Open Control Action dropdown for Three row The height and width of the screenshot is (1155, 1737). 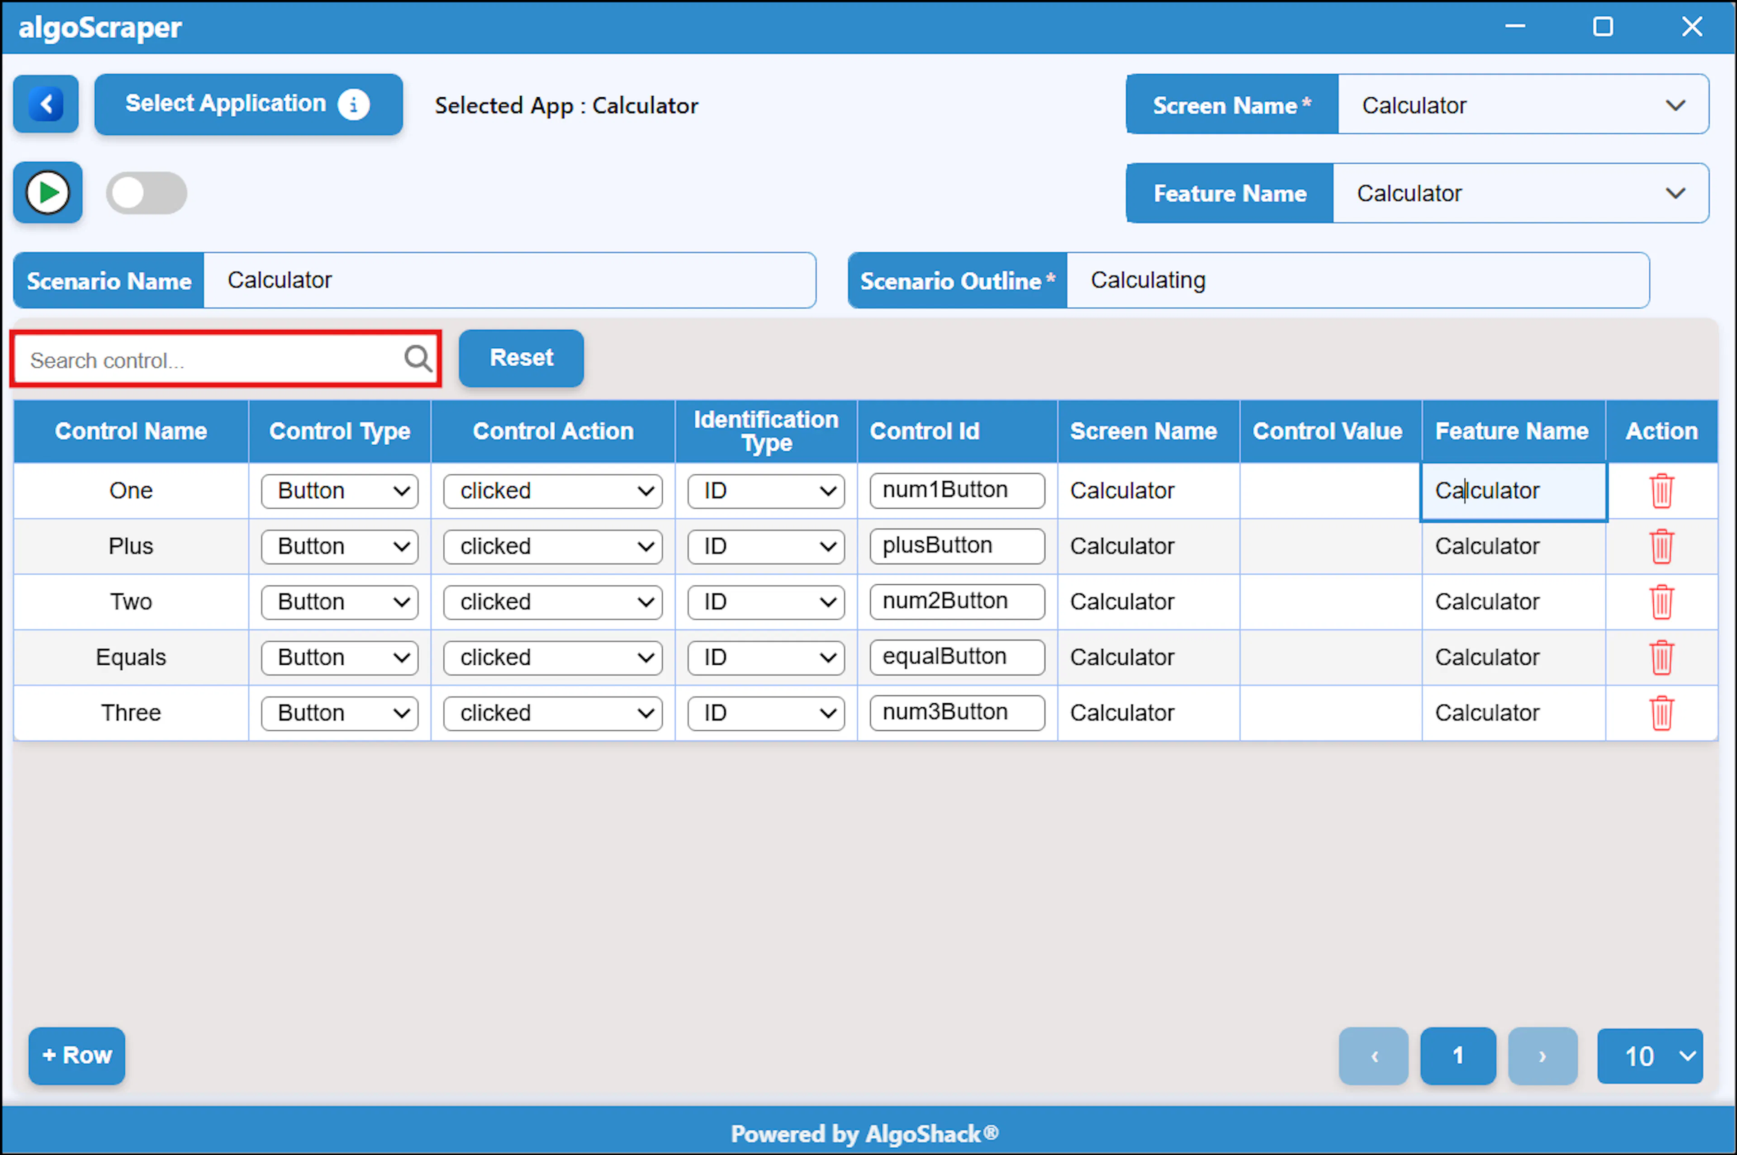[552, 713]
